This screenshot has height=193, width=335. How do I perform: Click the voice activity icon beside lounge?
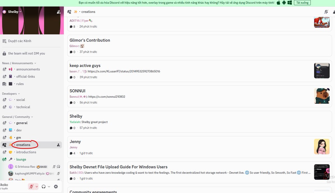[4, 159]
